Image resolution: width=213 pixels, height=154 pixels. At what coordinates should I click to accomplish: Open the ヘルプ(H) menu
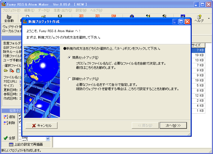pos(96,10)
